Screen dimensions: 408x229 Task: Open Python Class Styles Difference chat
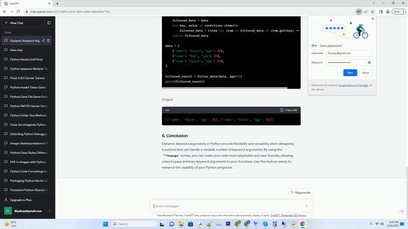[27, 153]
